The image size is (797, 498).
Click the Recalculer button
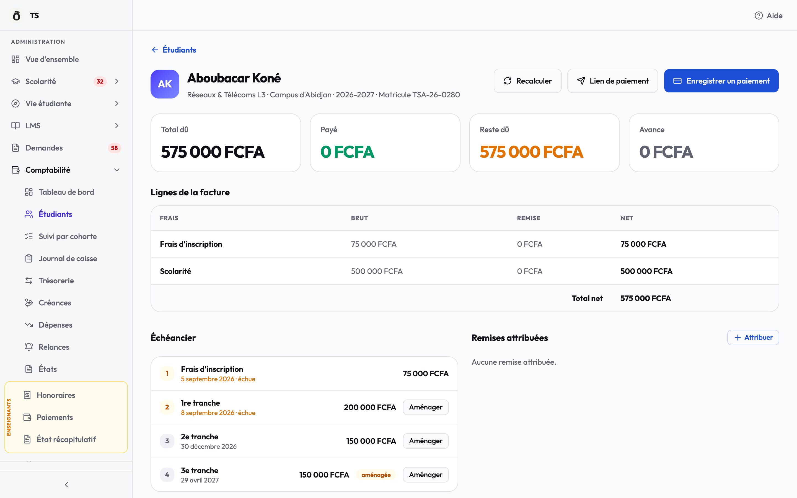click(x=527, y=81)
